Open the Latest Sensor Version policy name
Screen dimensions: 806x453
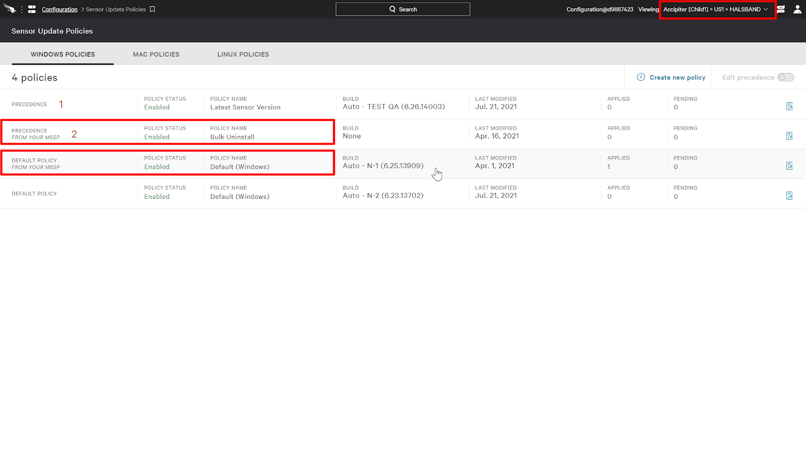point(245,107)
